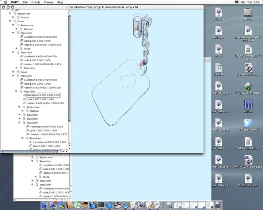Expand Appearance node in the back window
The image size is (263, 210).
[33, 157]
